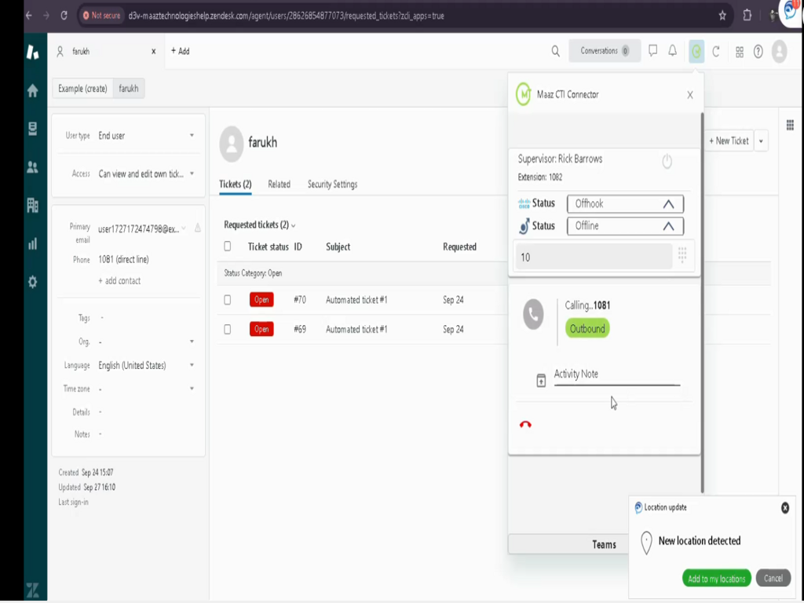The height and width of the screenshot is (603, 804).
Task: Click the Zendesk home sidebar icon
Action: tap(32, 91)
